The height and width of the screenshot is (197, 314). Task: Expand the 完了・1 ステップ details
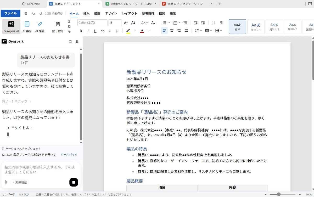coord(17,102)
